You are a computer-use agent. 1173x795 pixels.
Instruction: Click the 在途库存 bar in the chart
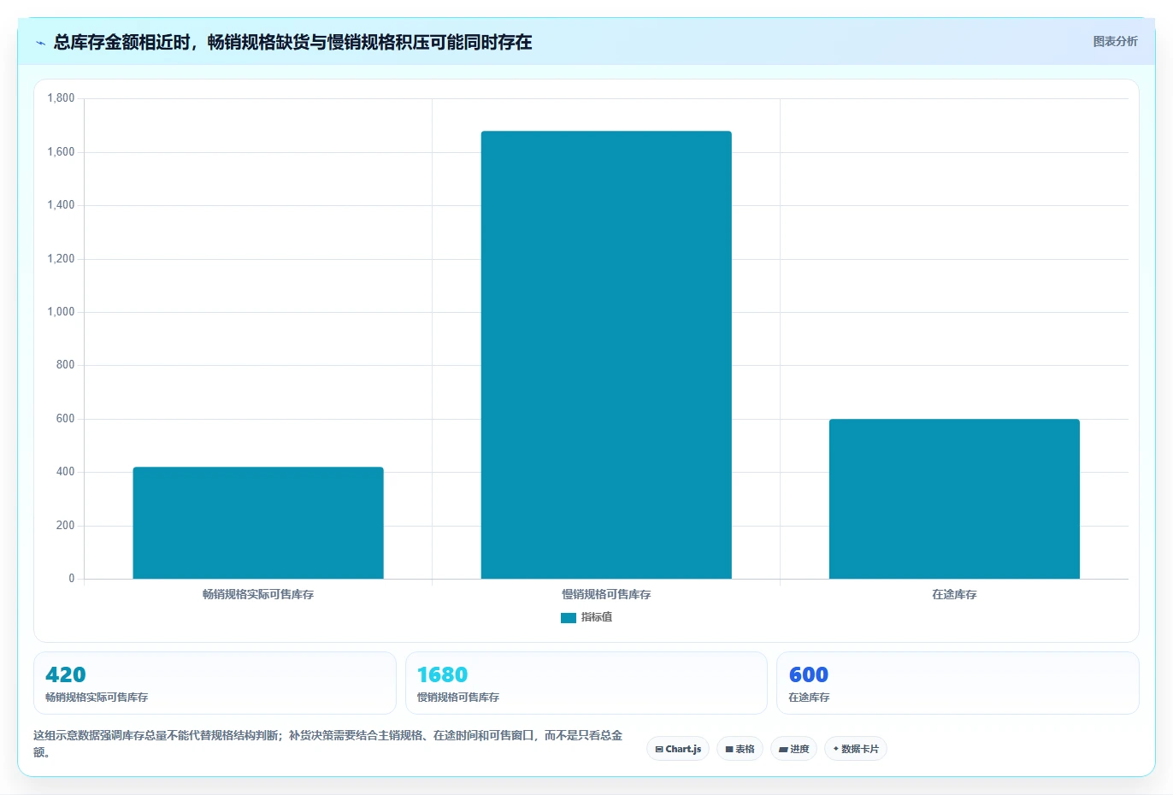click(x=954, y=498)
